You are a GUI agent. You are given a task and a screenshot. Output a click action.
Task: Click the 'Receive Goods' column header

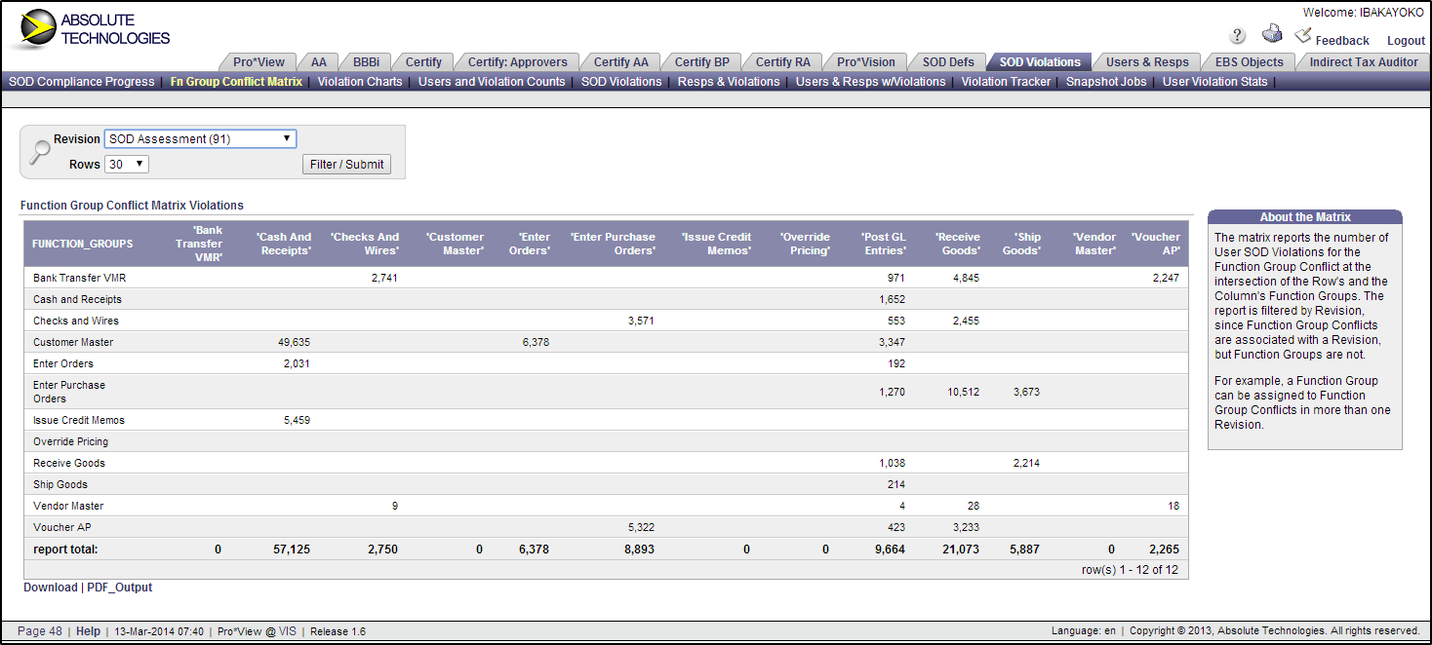pos(957,244)
